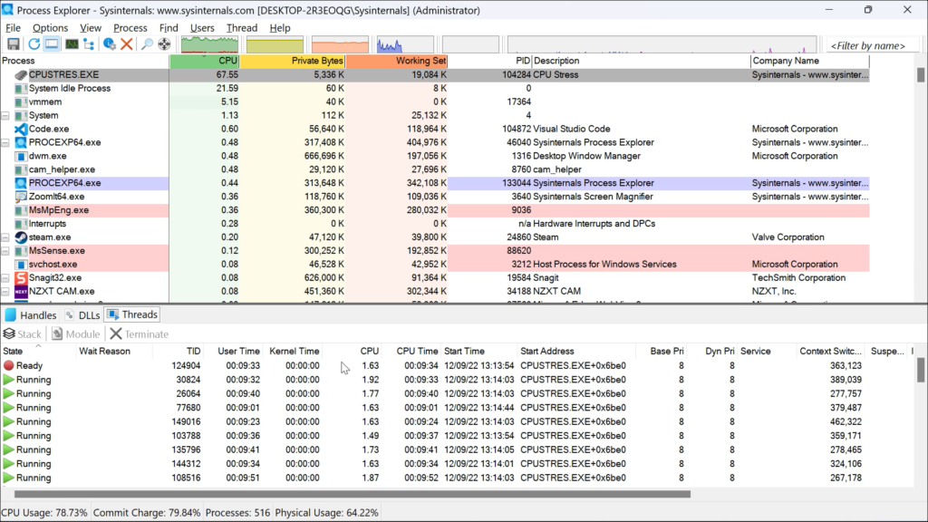The width and height of the screenshot is (928, 522).
Task: Sort by the Working Set column header
Action: tap(397, 61)
